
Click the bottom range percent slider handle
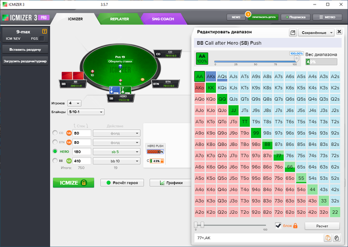[202, 225]
